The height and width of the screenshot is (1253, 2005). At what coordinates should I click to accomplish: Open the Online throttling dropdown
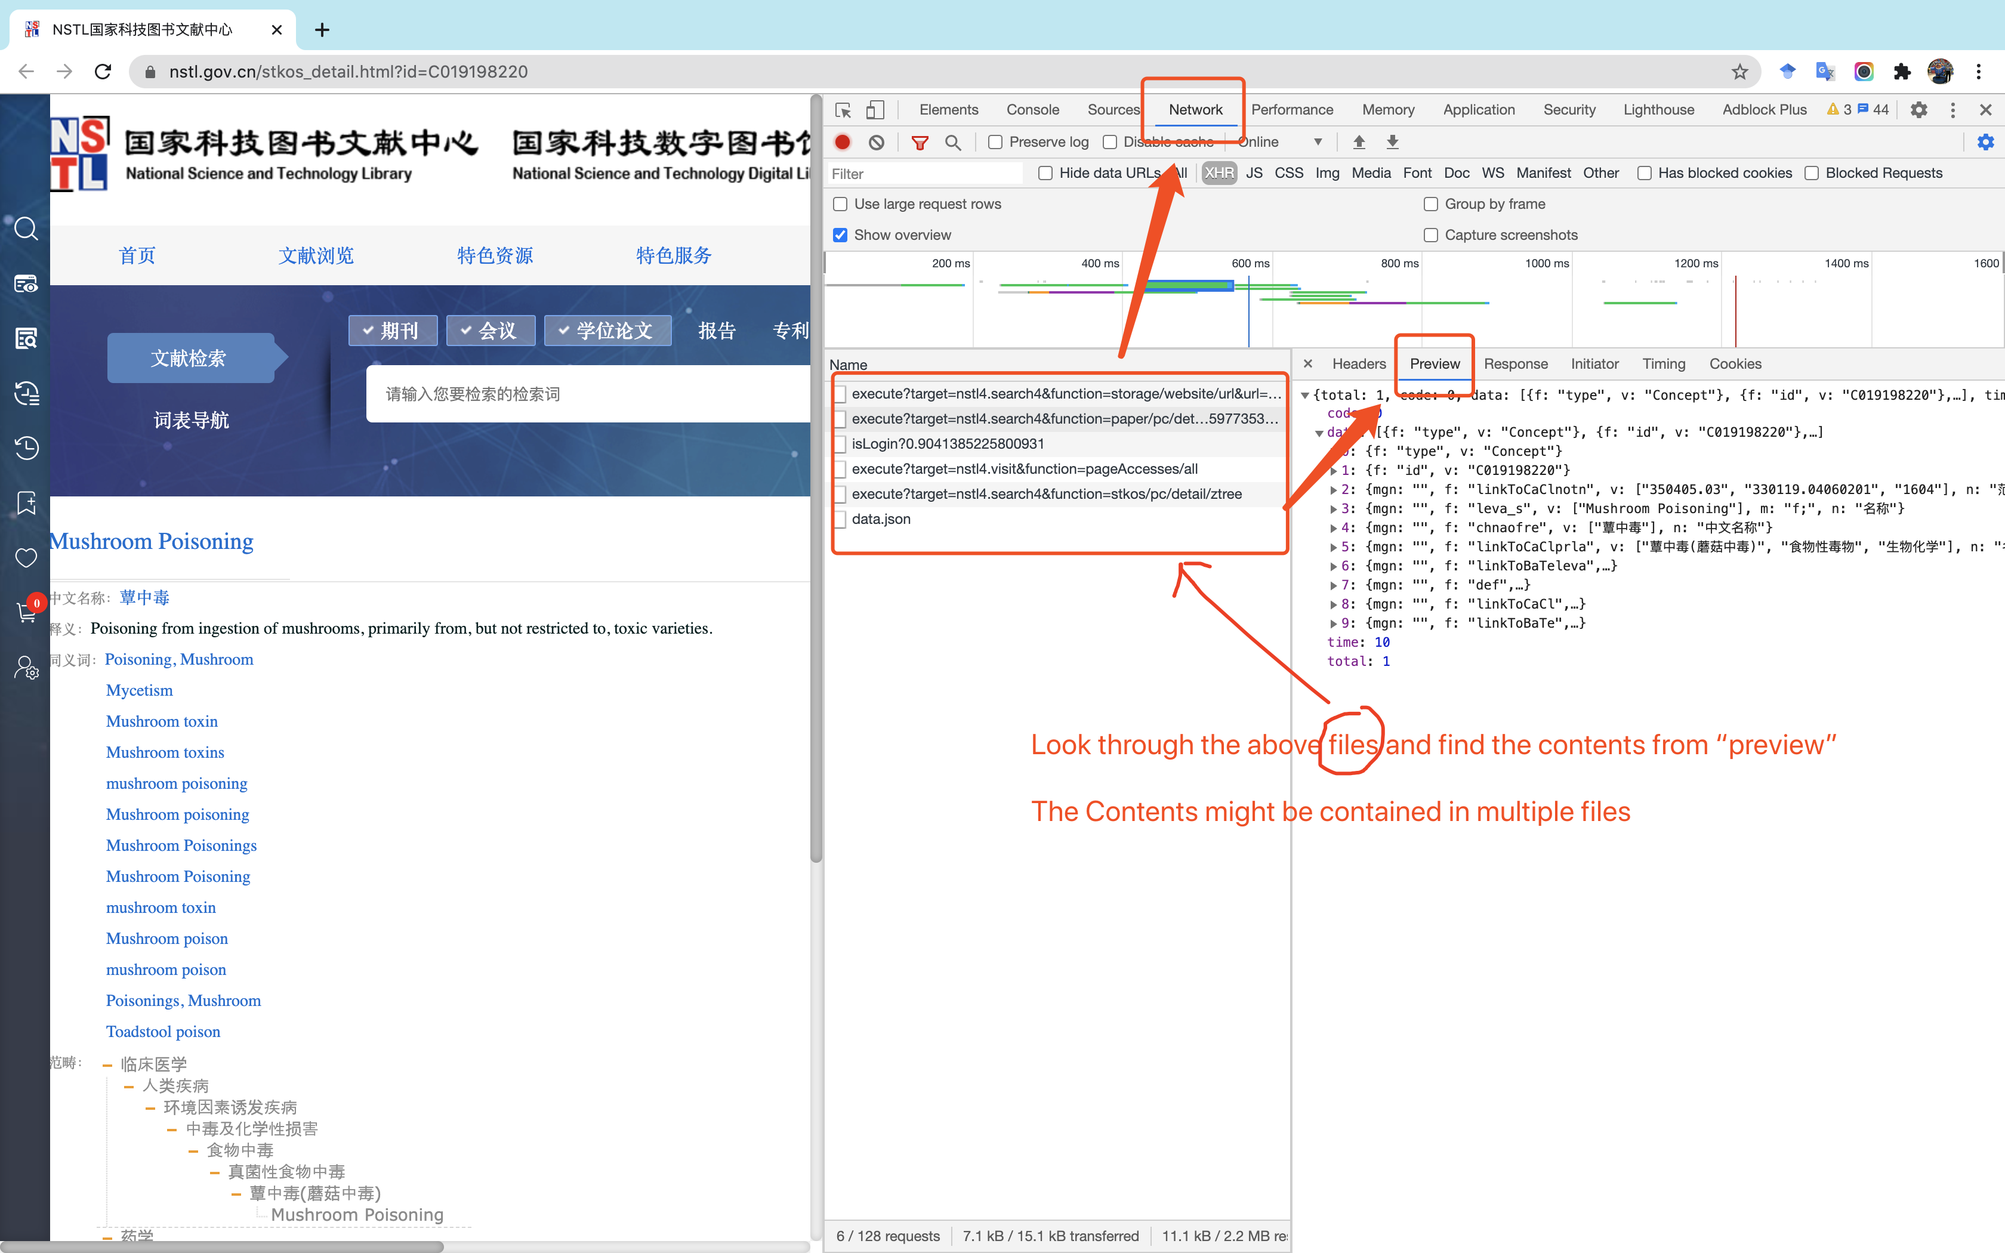point(1280,143)
